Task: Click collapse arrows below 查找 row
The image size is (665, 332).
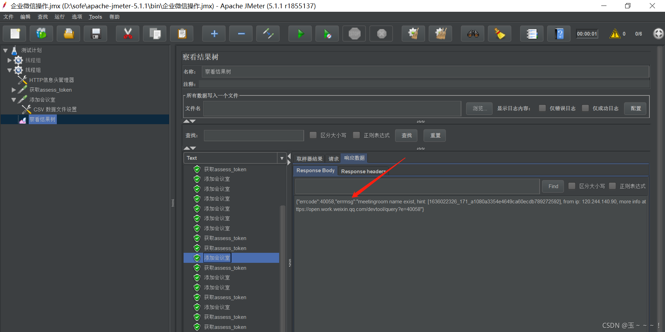Action: point(189,148)
